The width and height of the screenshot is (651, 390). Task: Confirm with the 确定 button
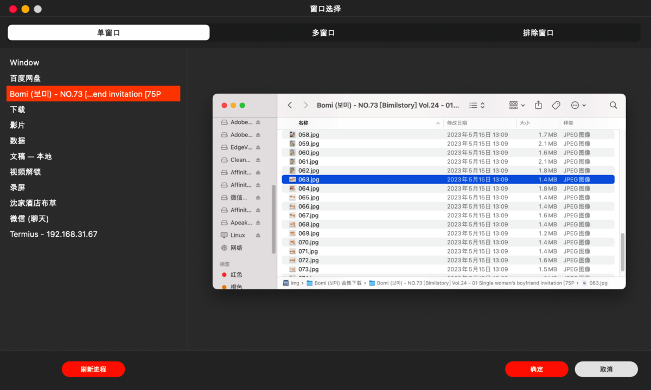537,369
